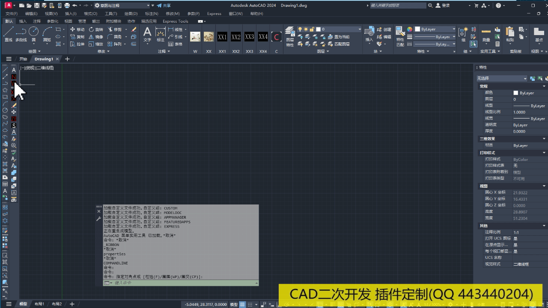Select the 多段线 polyline tool
The width and height of the screenshot is (548, 308).
21,34
